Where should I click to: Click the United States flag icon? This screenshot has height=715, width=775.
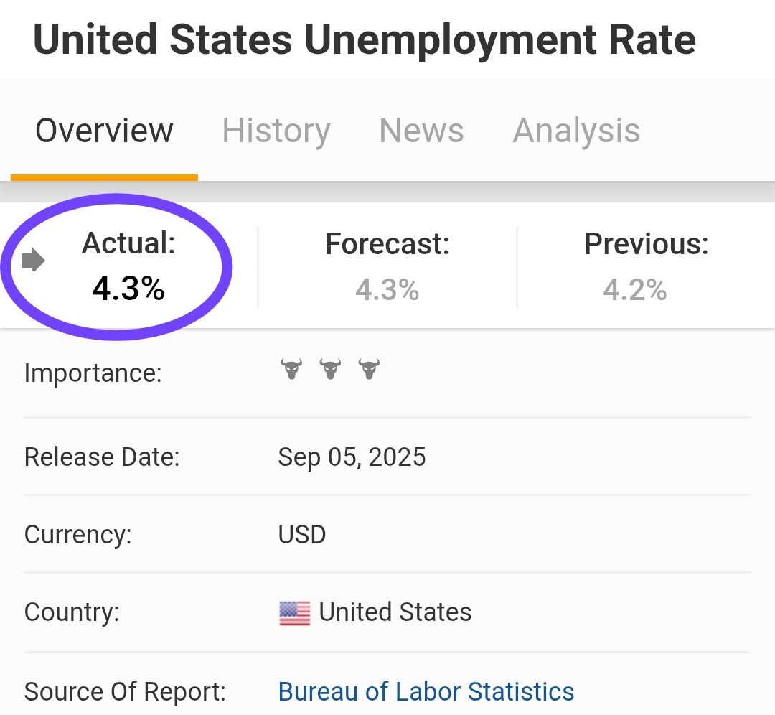coord(295,613)
